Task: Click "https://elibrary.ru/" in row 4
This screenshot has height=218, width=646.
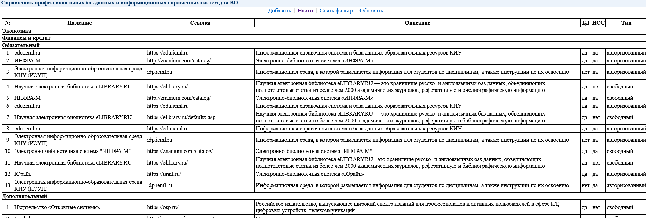Action: tap(200, 87)
